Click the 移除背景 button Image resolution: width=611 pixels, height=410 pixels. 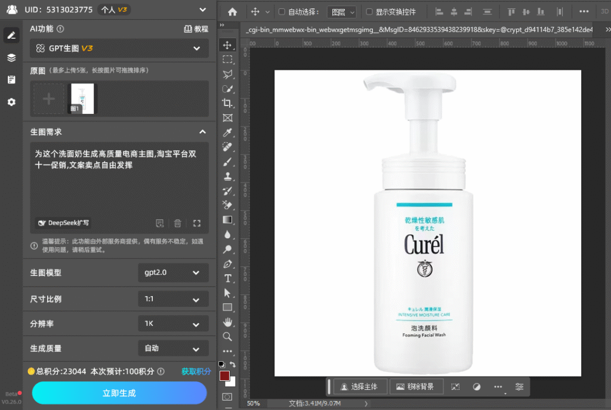(x=416, y=387)
